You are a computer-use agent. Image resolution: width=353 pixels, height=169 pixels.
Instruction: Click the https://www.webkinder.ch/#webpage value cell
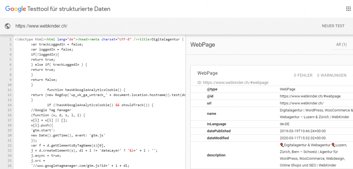click(x=310, y=96)
